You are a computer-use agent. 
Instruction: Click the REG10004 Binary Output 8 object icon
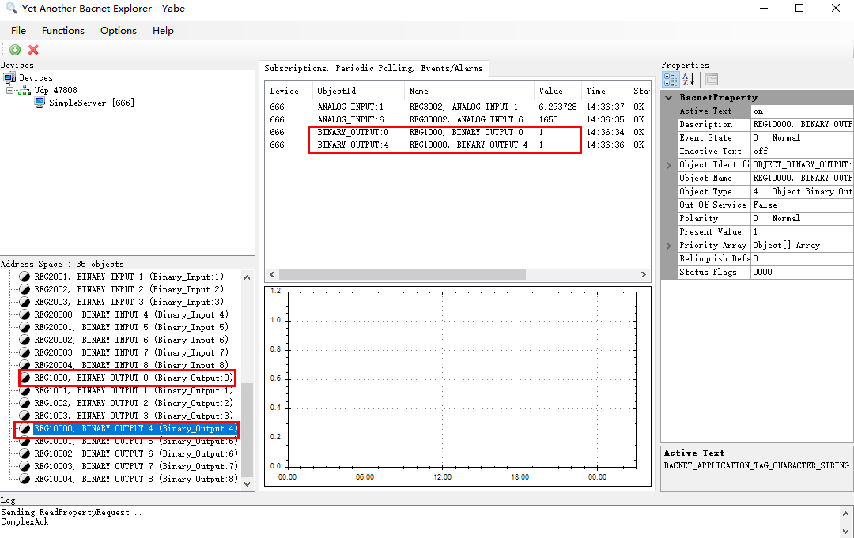pos(25,480)
